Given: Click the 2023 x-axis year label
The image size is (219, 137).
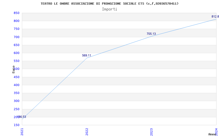Looking at the screenshot, I should click(x=151, y=132).
